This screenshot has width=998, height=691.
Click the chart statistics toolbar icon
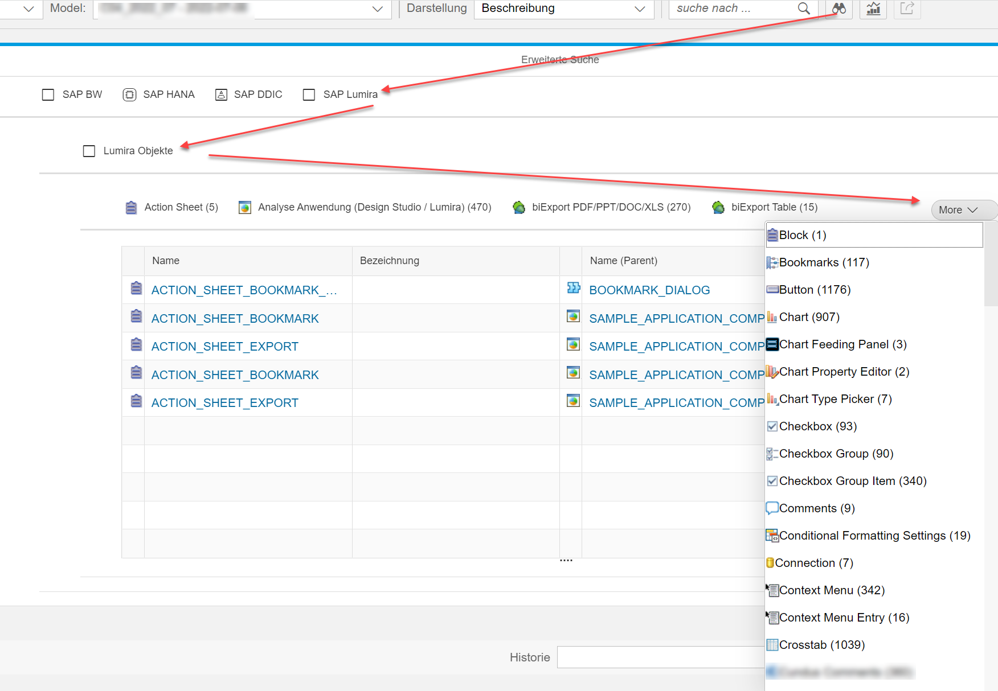coord(873,9)
